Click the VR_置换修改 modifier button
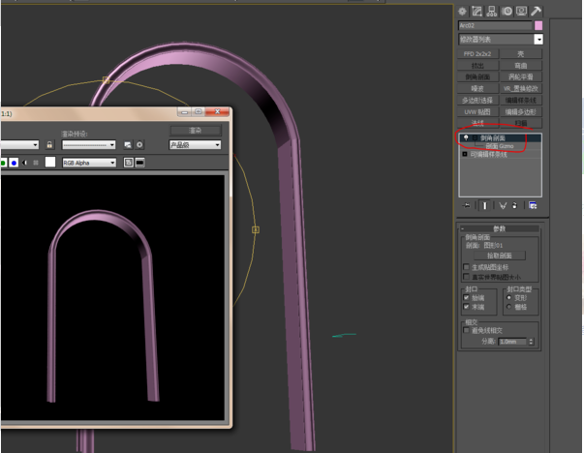Viewport: 584px width, 453px height. [x=521, y=89]
